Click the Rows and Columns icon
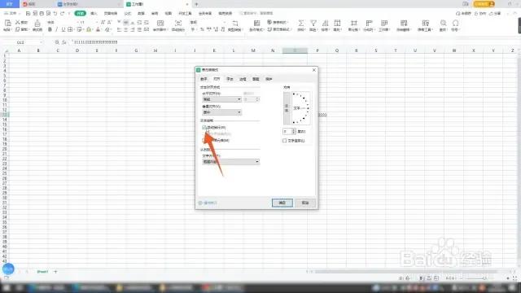The width and height of the screenshot is (521, 293). [x=369, y=23]
